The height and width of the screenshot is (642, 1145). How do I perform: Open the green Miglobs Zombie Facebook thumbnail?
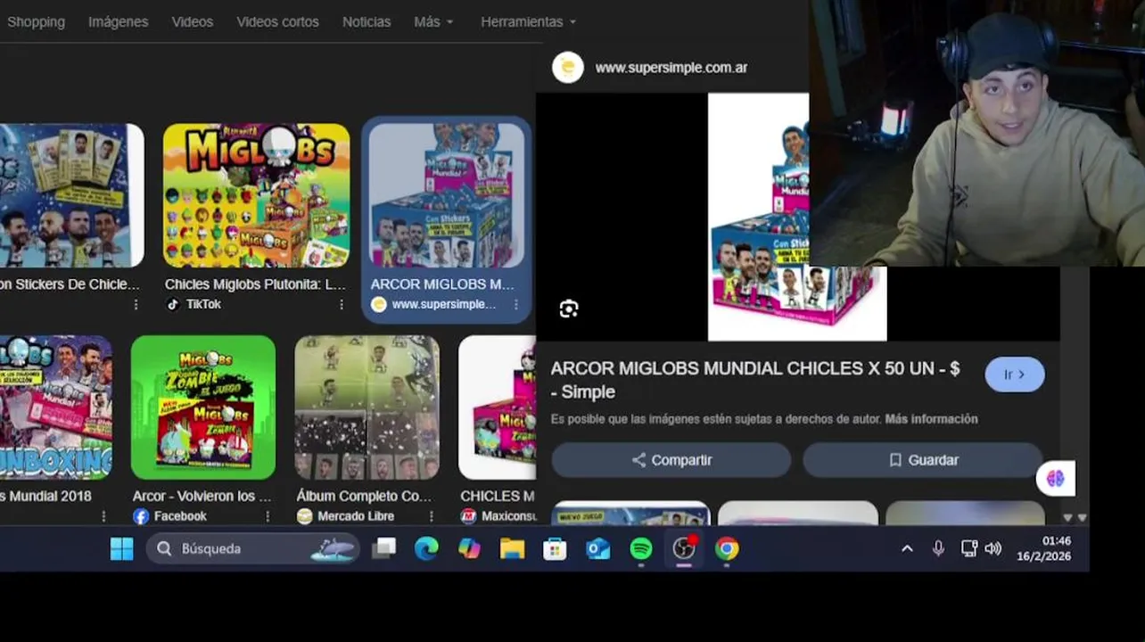[203, 407]
